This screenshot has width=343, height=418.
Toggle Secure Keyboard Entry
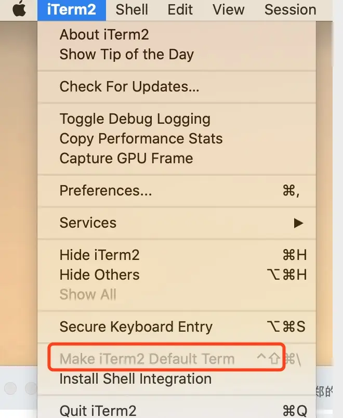[x=136, y=327]
